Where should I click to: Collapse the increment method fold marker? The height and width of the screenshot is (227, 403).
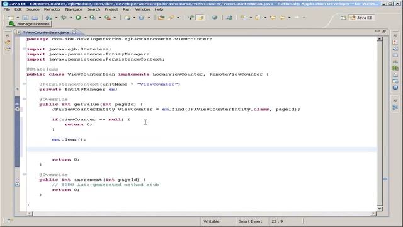click(25, 174)
